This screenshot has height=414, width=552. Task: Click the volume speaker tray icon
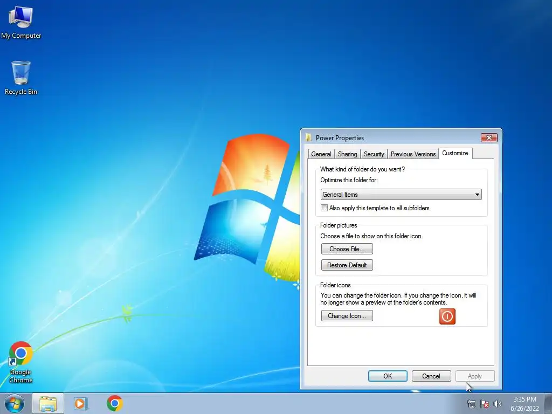point(497,404)
